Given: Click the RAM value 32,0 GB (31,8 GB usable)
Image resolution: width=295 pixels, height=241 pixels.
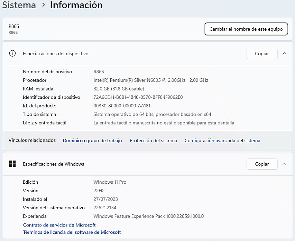Looking at the screenshot, I should (x=119, y=89).
